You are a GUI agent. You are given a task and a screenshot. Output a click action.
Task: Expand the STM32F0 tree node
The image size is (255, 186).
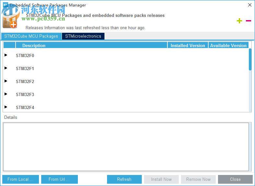(x=6, y=55)
